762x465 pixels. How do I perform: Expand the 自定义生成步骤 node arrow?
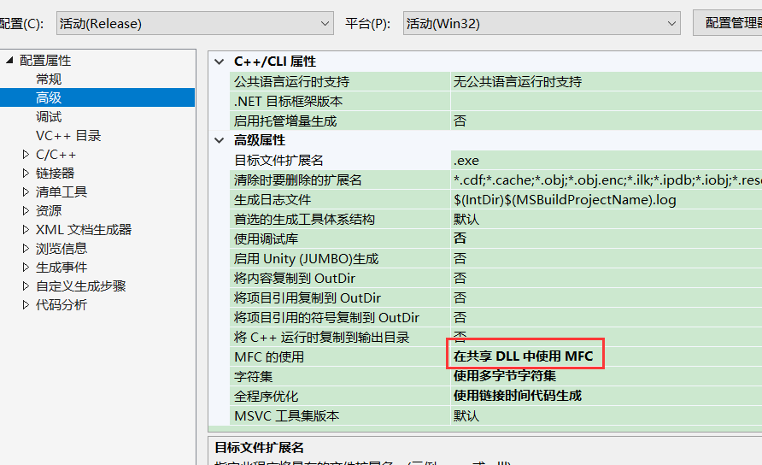tap(26, 286)
